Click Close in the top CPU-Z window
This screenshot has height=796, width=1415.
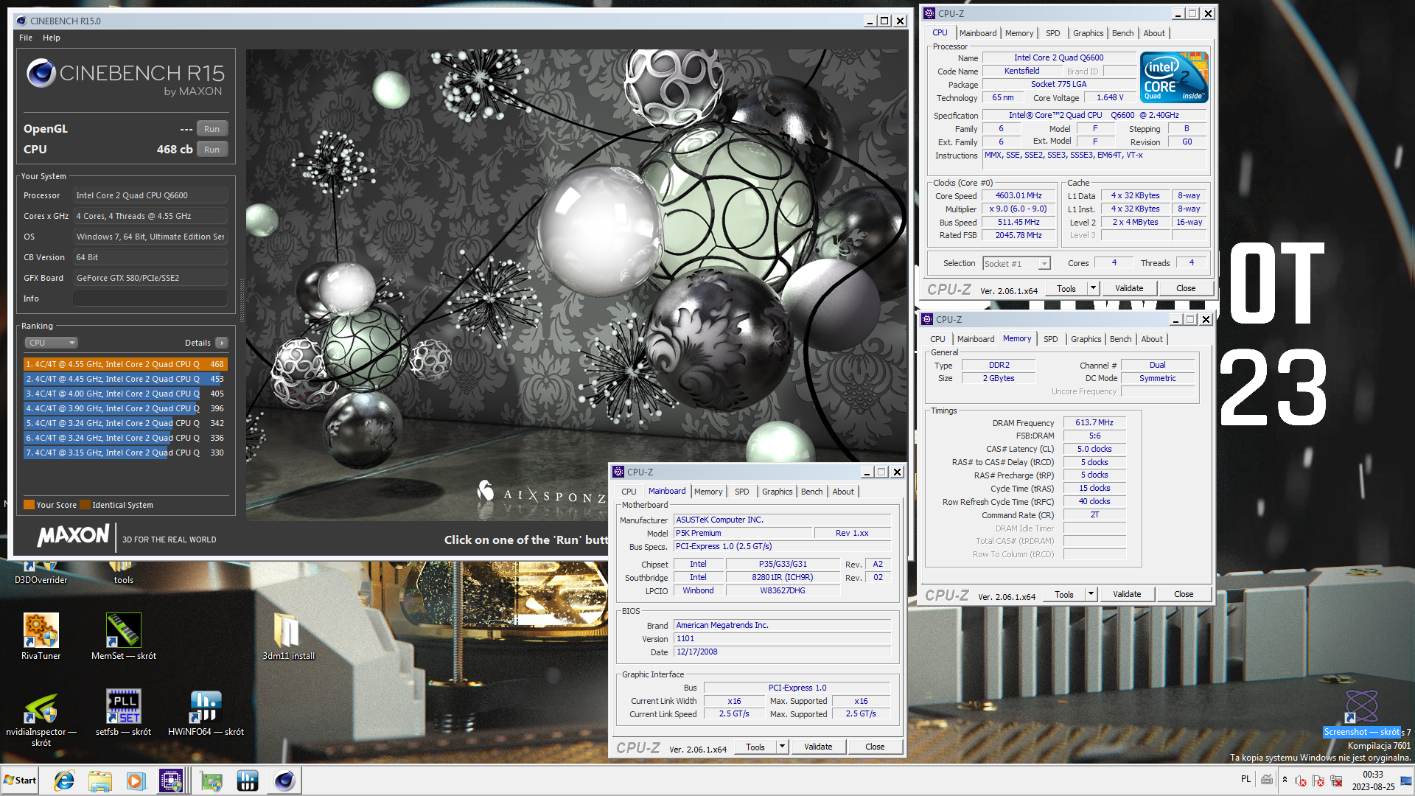pyautogui.click(x=1186, y=288)
